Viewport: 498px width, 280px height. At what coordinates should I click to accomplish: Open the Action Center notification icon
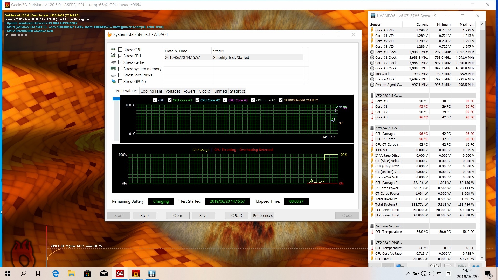[488, 274]
